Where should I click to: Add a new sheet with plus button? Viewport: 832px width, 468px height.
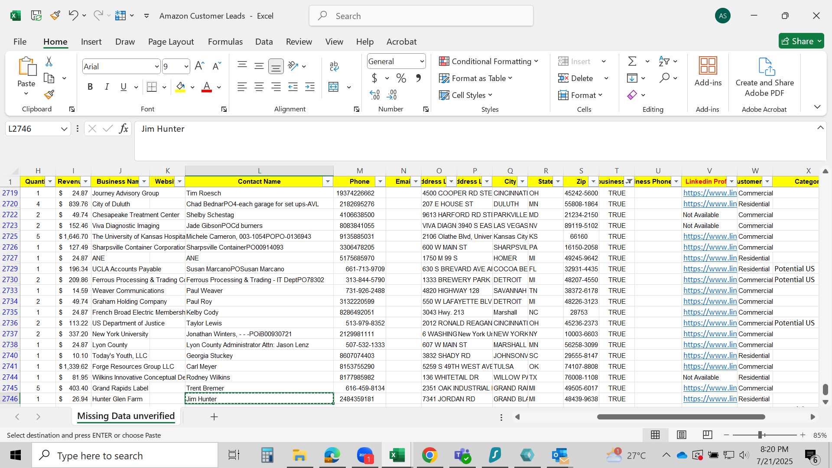tap(214, 417)
